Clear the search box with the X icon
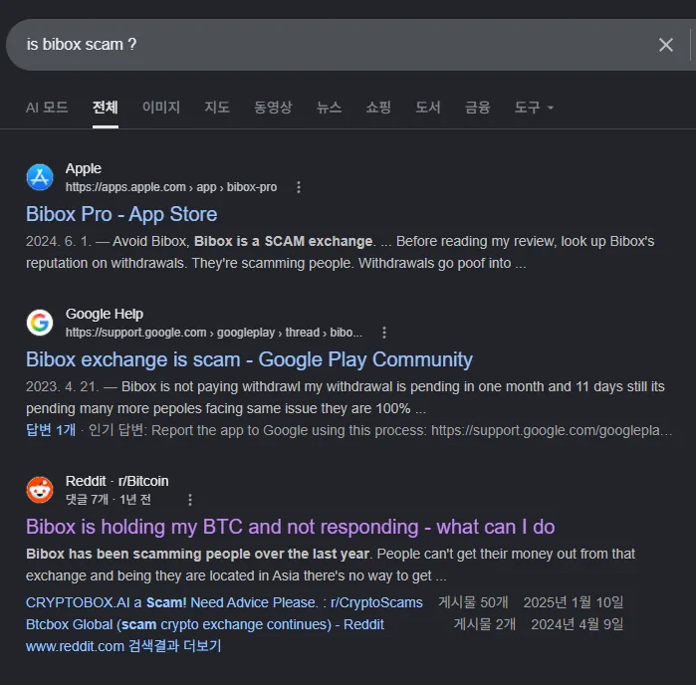This screenshot has height=685, width=696. pyautogui.click(x=666, y=45)
